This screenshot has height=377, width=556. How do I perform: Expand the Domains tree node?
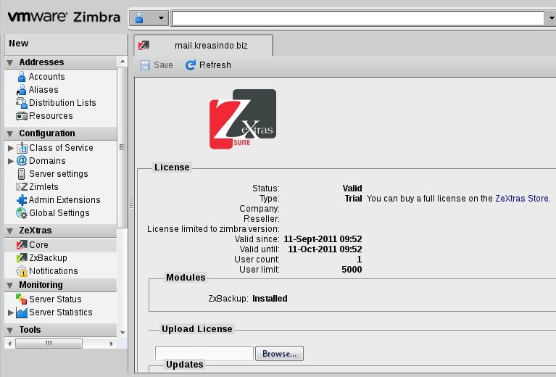coord(11,161)
